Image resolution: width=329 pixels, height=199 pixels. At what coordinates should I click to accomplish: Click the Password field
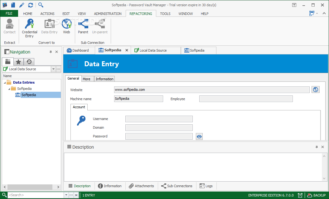[159, 137]
